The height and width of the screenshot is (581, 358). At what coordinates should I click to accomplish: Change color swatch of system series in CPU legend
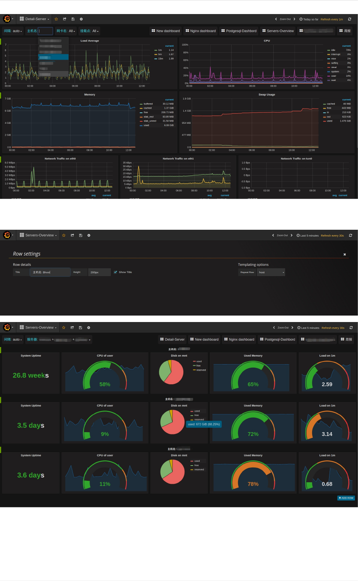[x=329, y=71]
